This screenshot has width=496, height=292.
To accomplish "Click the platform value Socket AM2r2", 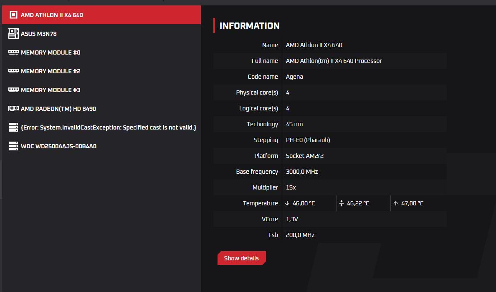I will [305, 156].
